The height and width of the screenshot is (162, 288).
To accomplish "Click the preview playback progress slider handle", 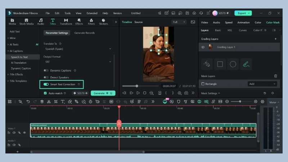I will coord(137,86).
